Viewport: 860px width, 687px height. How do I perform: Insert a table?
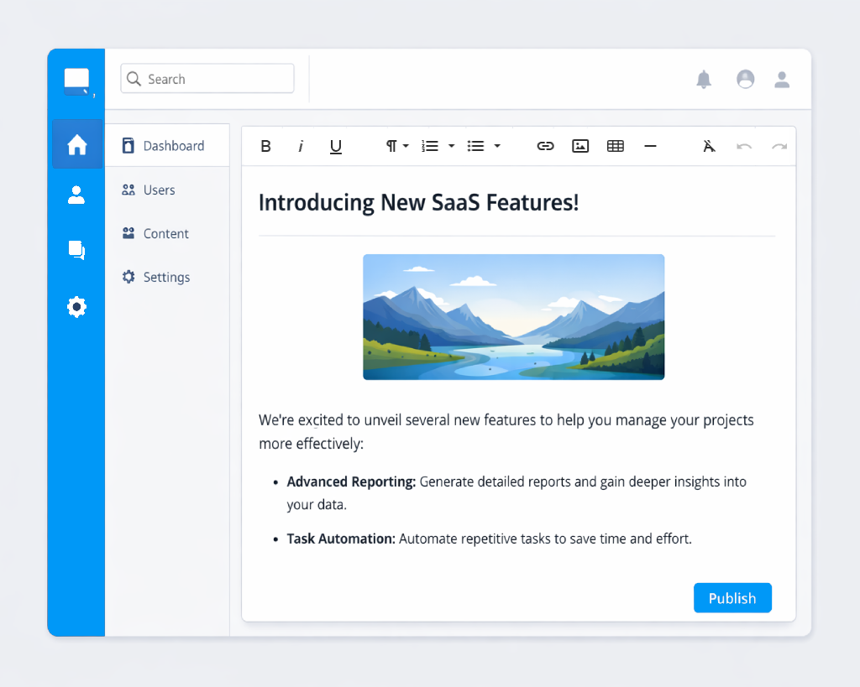[616, 146]
